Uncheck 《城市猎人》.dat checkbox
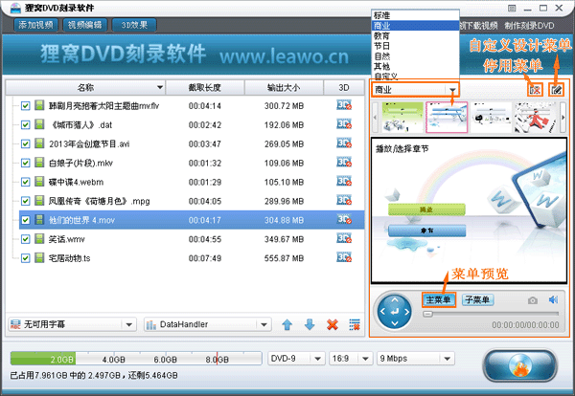The width and height of the screenshot is (575, 396). point(25,124)
